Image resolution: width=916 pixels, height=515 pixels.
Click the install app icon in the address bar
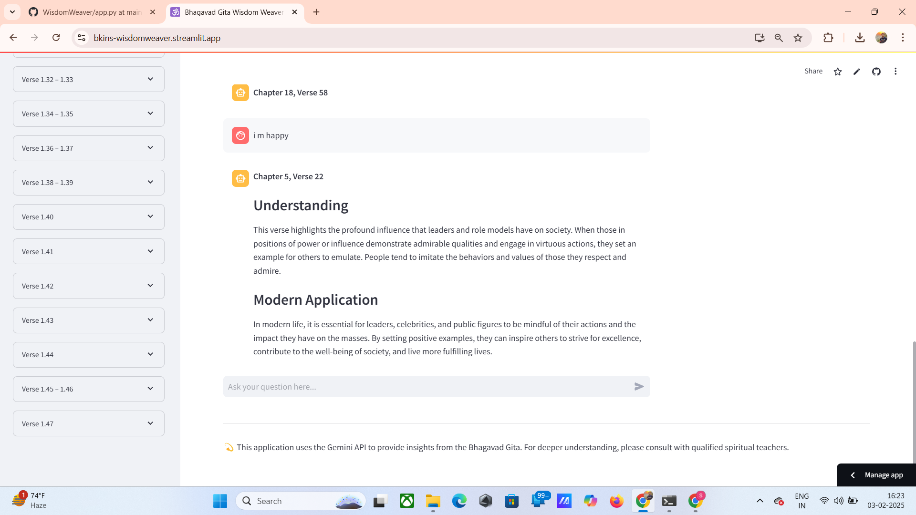[x=760, y=38]
